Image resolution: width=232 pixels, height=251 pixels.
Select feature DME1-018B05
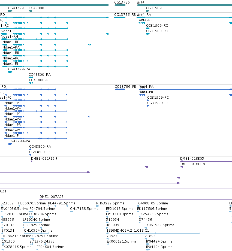coord(192,158)
